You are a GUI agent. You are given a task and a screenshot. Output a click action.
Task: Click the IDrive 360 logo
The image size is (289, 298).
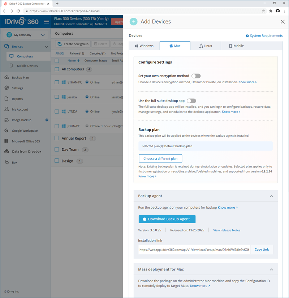[x=22, y=21]
